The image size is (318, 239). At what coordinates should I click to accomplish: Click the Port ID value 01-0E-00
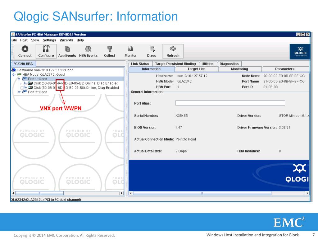pos(270,87)
